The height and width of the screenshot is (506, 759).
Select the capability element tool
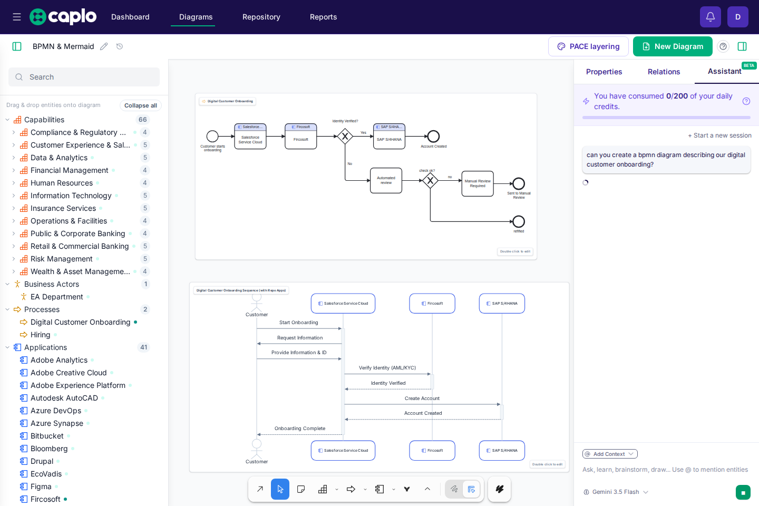pyautogui.click(x=323, y=489)
